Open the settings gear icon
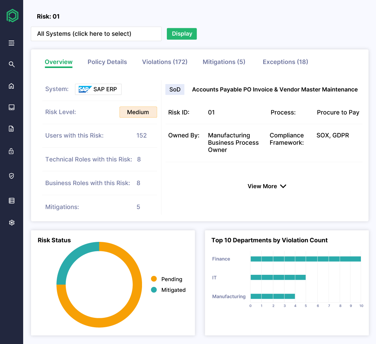This screenshot has width=376, height=344. [x=11, y=222]
